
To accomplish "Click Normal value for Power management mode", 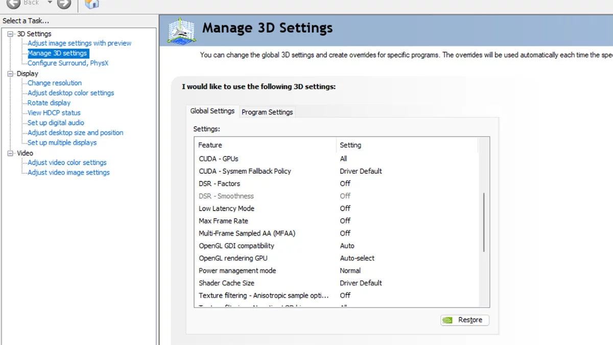I will tap(350, 270).
